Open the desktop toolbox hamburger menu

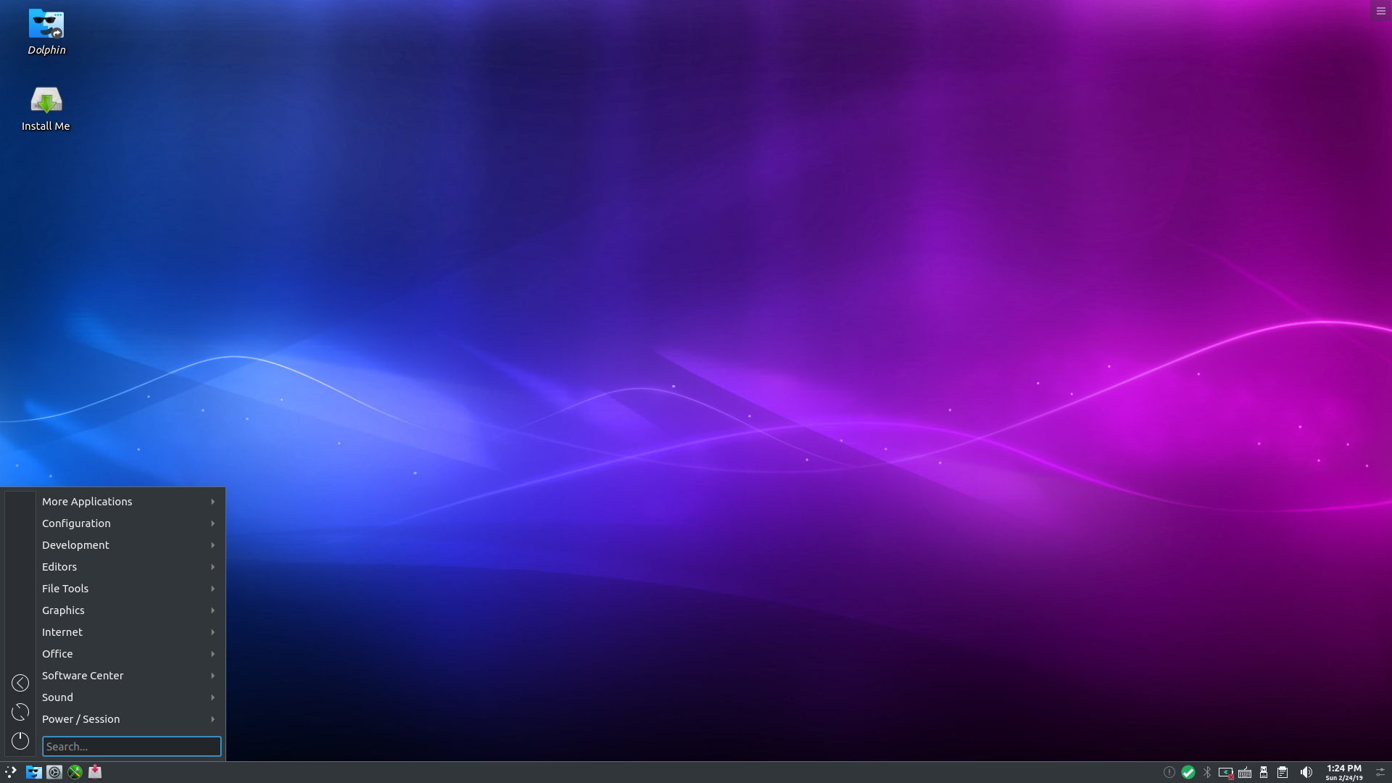1380,11
